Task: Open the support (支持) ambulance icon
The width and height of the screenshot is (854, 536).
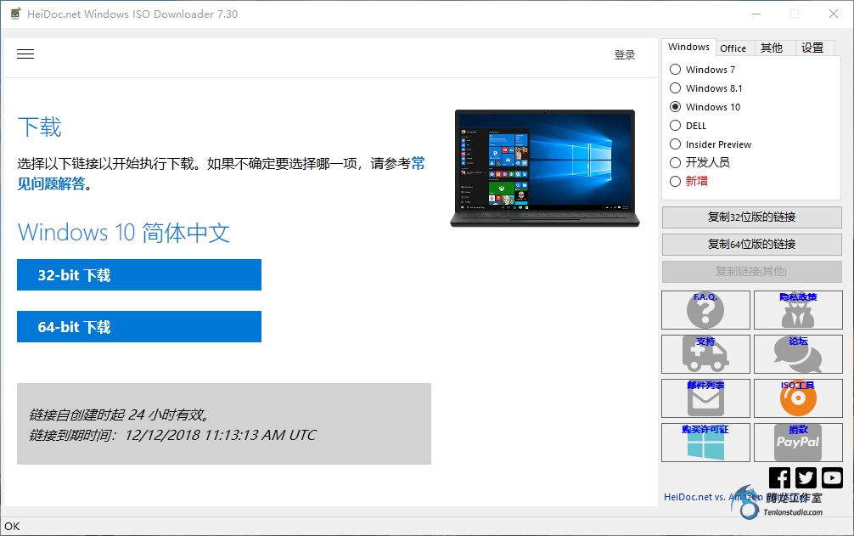Action: tap(705, 354)
